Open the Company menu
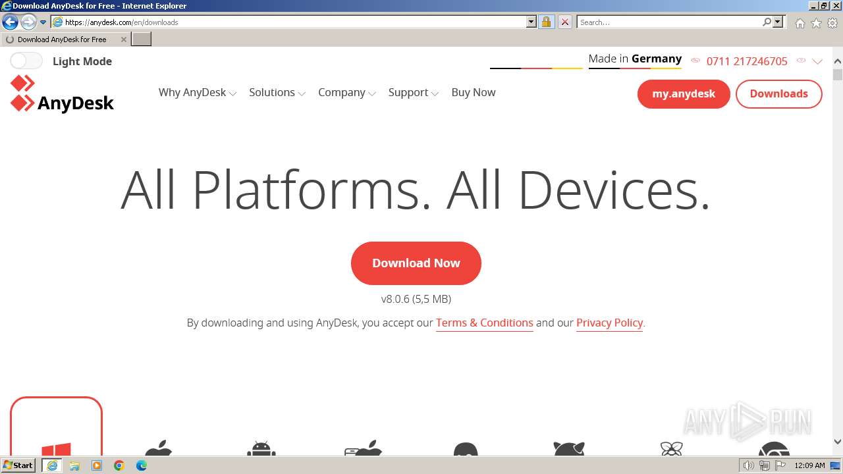843x474 pixels. pyautogui.click(x=347, y=93)
